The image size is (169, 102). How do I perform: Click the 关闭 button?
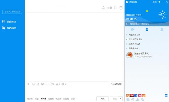pyautogui.click(x=103, y=99)
